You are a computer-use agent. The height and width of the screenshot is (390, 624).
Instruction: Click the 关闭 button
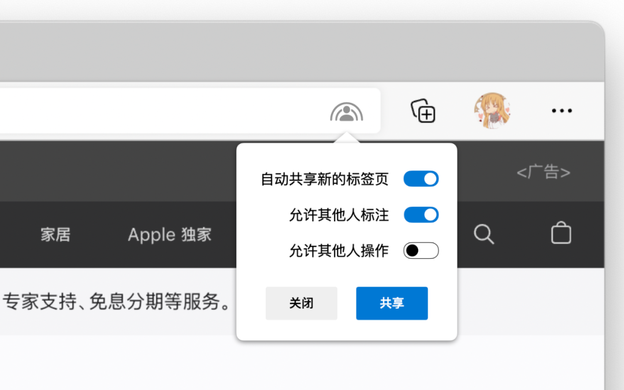tap(301, 303)
